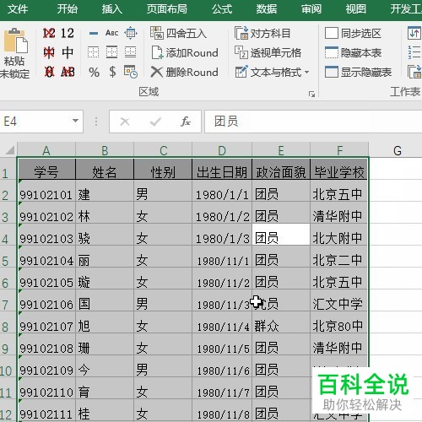Click 隐藏本表 button
This screenshot has width=422, height=422.
[353, 52]
